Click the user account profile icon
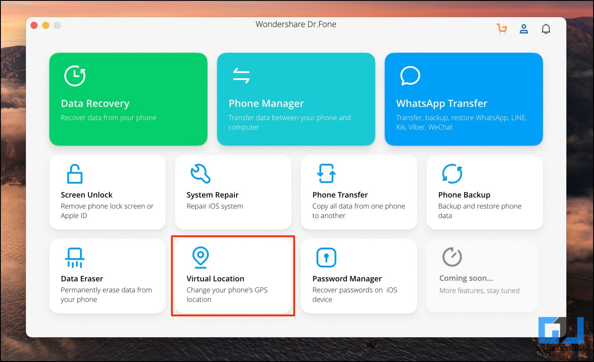The height and width of the screenshot is (362, 594). [x=524, y=29]
